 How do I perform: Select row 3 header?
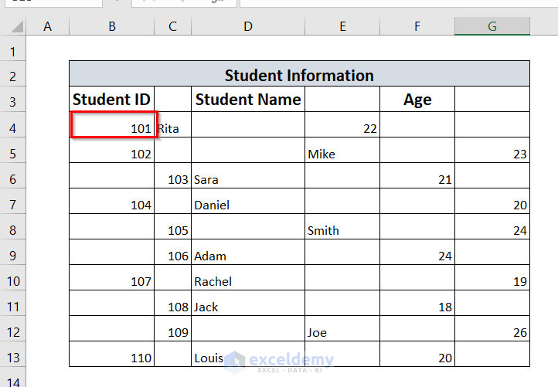coord(13,99)
